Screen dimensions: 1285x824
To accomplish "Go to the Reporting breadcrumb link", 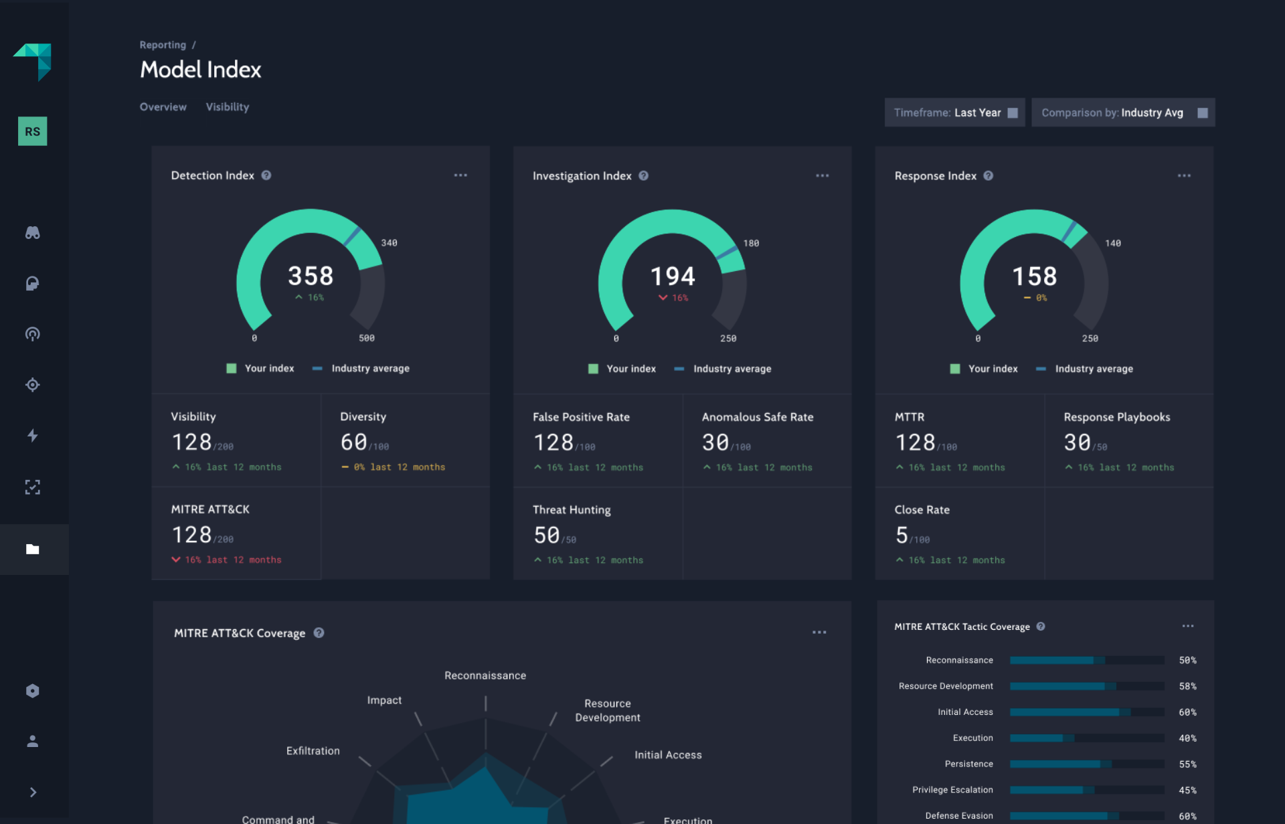I will point(163,45).
